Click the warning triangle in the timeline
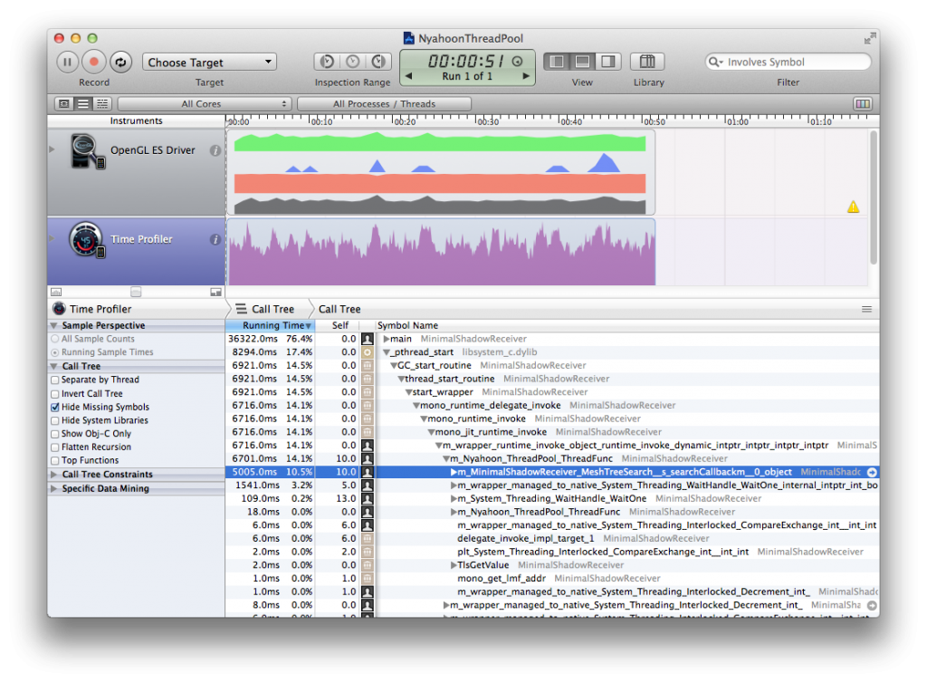This screenshot has width=927, height=683. (853, 207)
